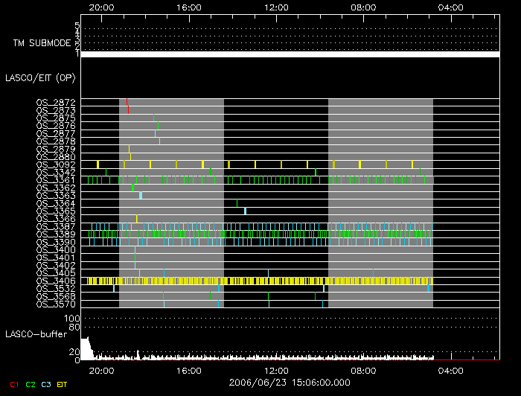The width and height of the screenshot is (521, 396).
Task: Select the OS_2872 row label
Action: (x=55, y=102)
